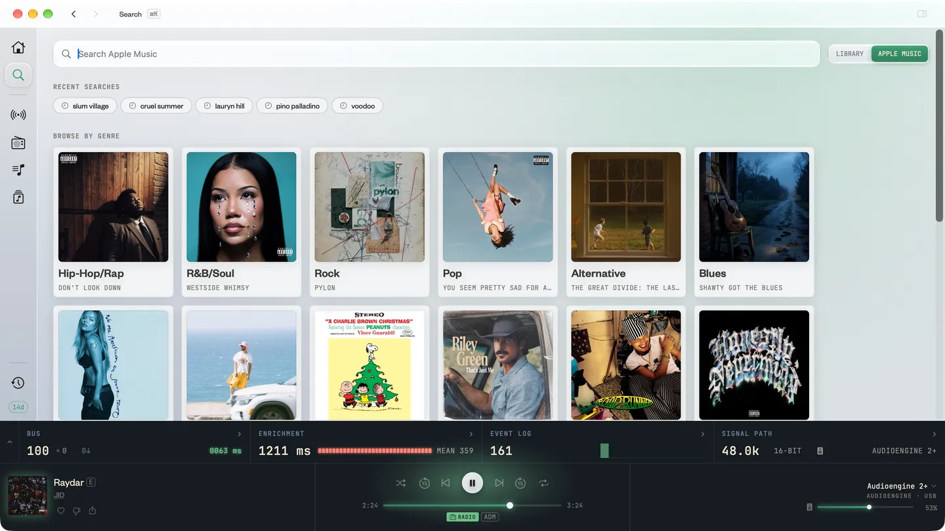The width and height of the screenshot is (945, 531).
Task: Toggle the right panel icon in title bar
Action: pos(922,14)
